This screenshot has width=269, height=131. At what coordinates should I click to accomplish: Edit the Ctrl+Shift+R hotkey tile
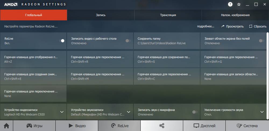coord(100,59)
